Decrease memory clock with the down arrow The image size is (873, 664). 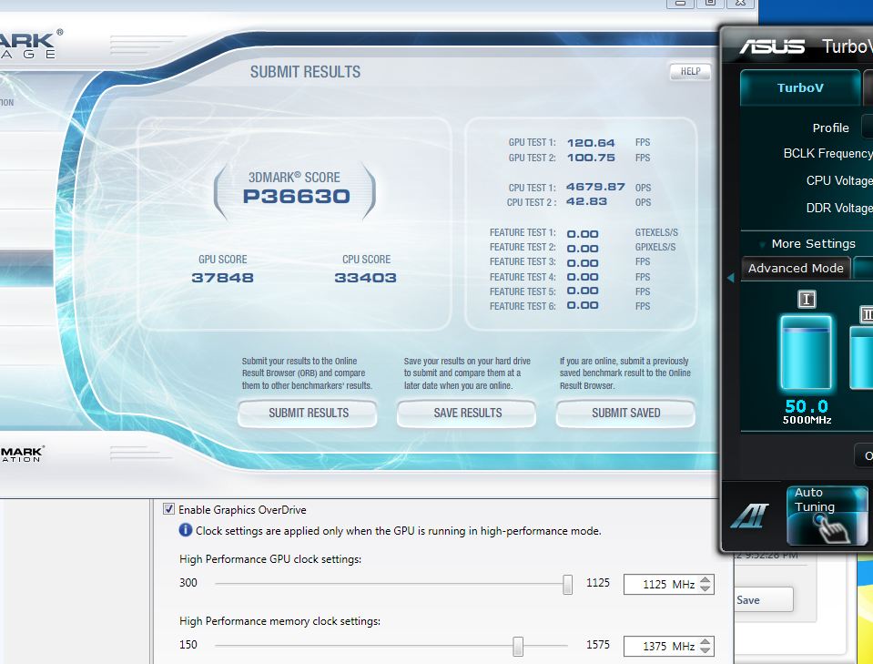(706, 650)
